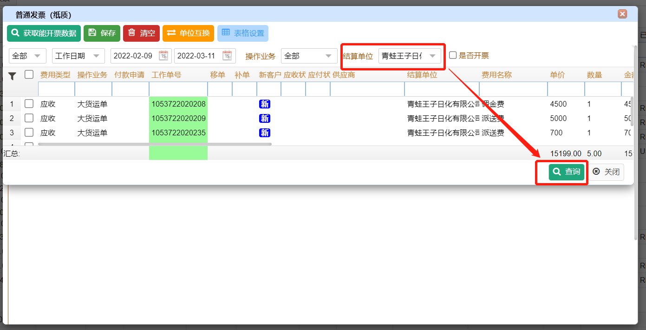Click unit price 700 cell
The image size is (646, 330).
tap(556, 133)
